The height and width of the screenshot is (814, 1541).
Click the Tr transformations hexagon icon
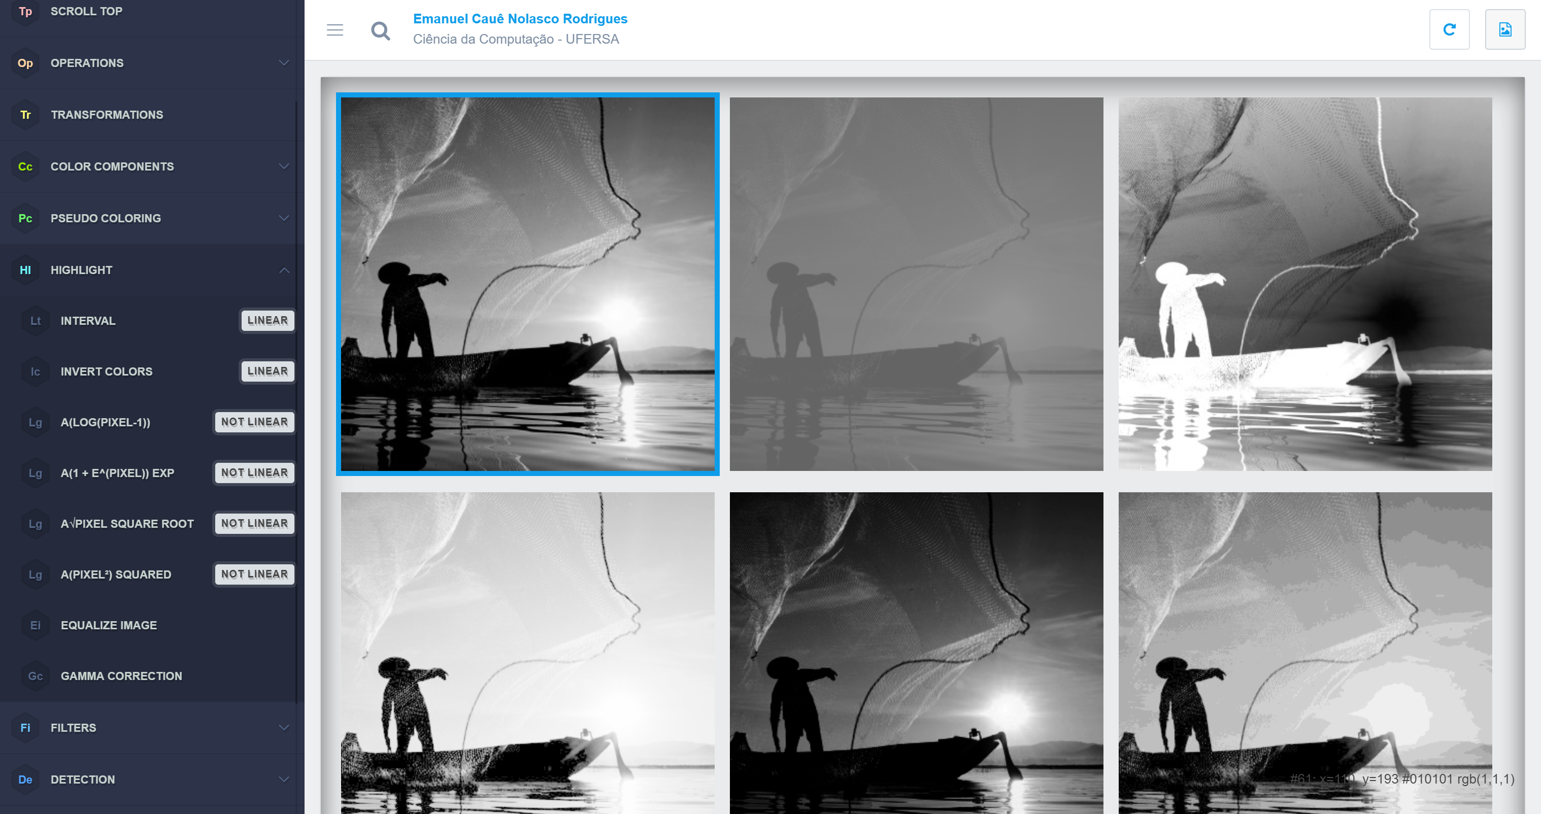[25, 115]
